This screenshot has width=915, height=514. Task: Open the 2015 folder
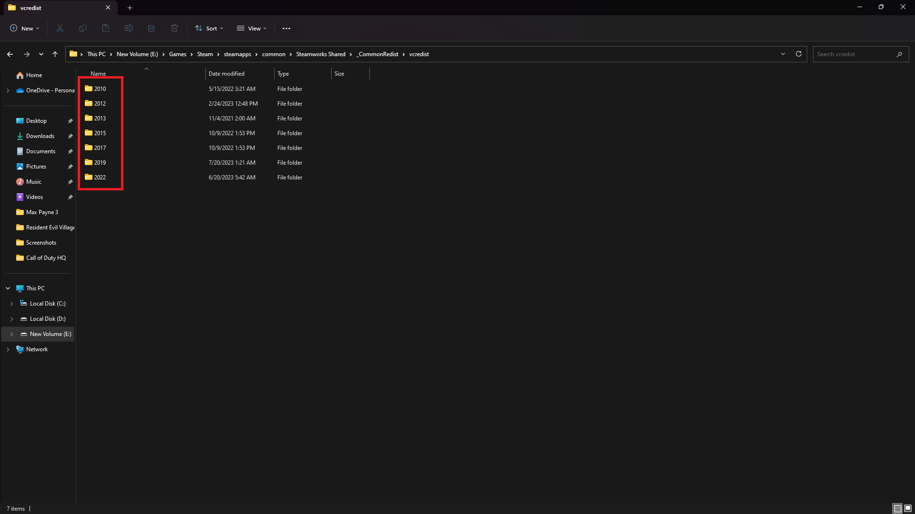click(x=100, y=133)
